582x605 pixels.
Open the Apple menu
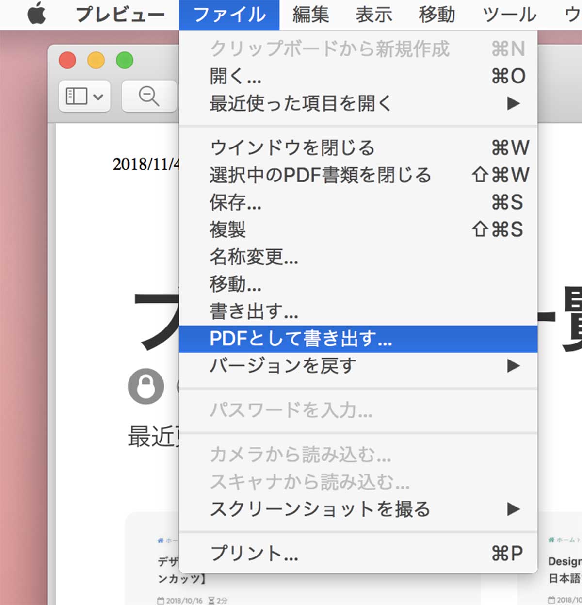36,15
